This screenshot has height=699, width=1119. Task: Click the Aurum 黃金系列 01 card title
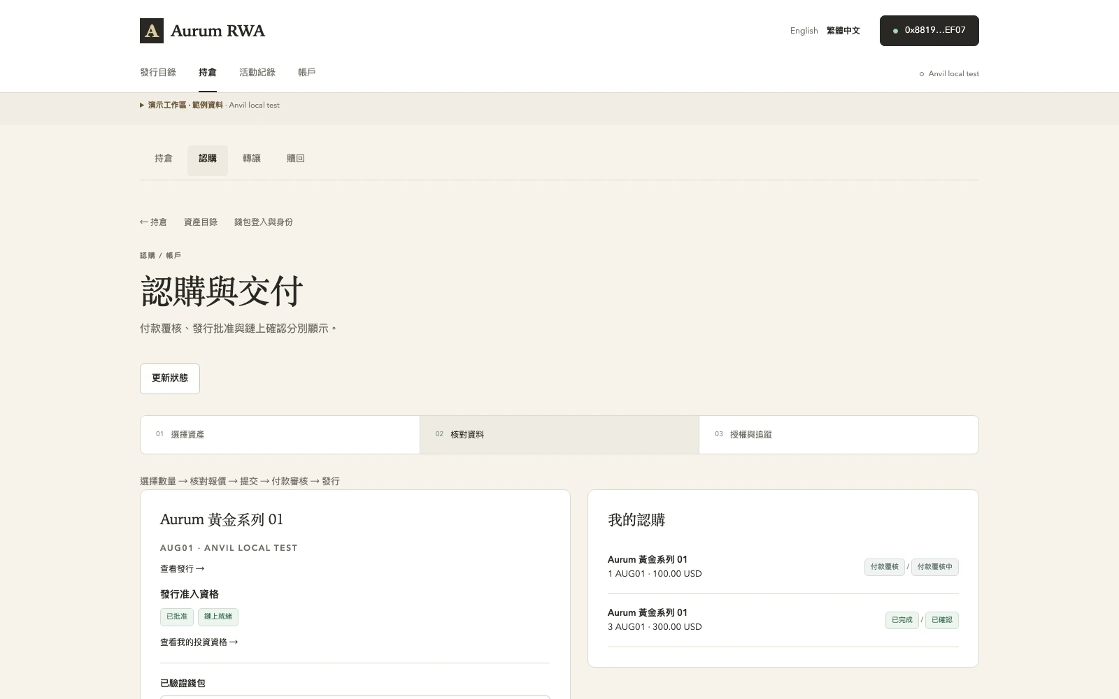click(222, 519)
